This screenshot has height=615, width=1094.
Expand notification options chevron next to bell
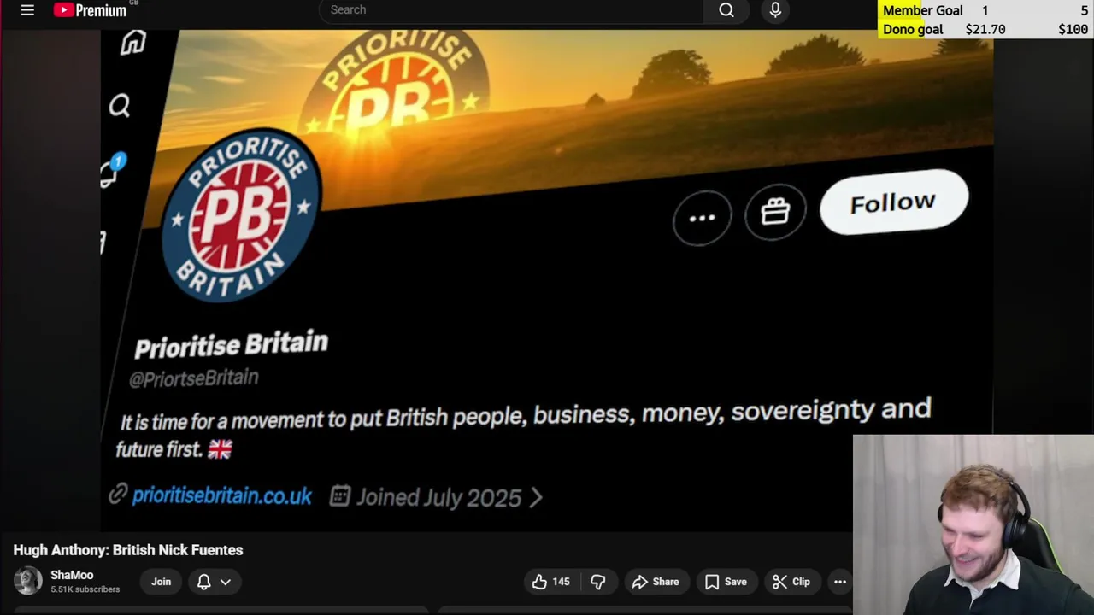[x=226, y=582]
